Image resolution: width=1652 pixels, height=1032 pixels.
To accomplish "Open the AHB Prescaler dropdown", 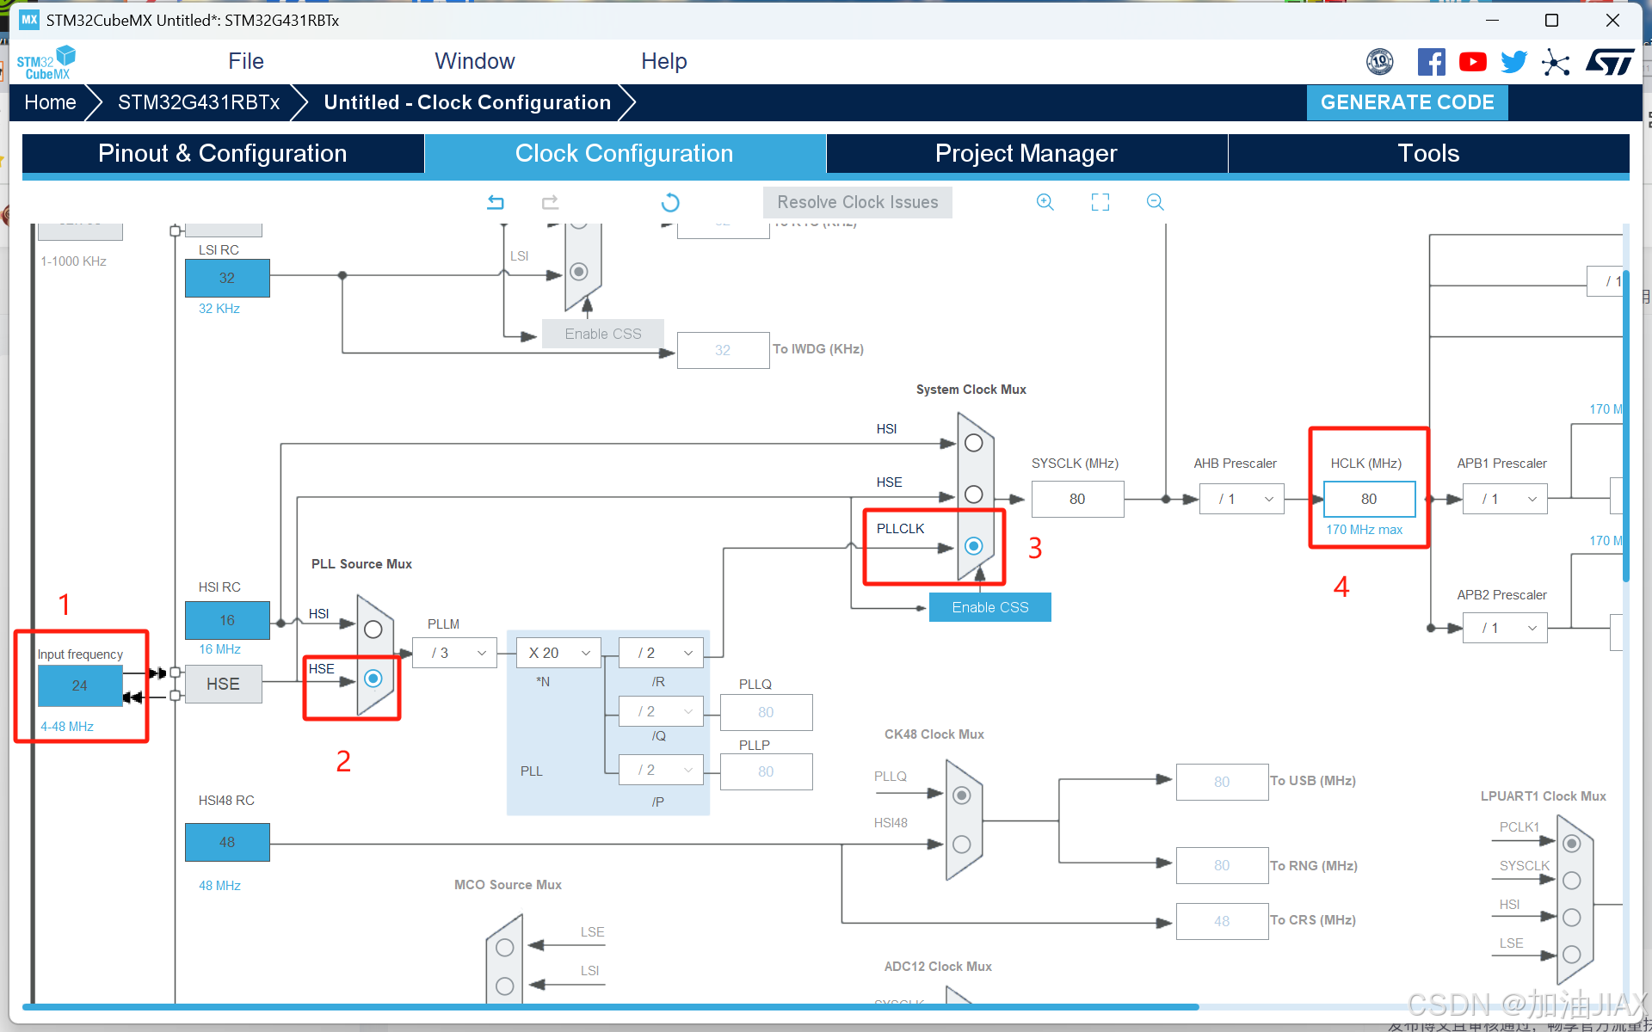I will point(1242,499).
